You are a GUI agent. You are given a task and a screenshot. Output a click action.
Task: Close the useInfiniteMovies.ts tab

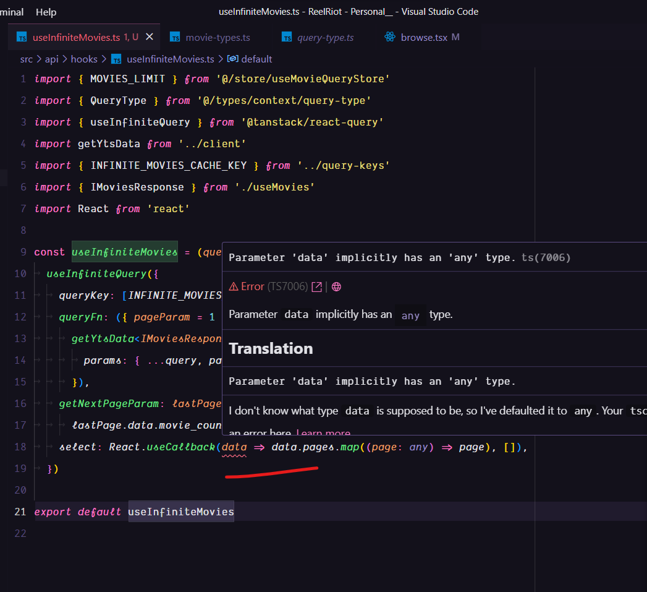point(150,36)
